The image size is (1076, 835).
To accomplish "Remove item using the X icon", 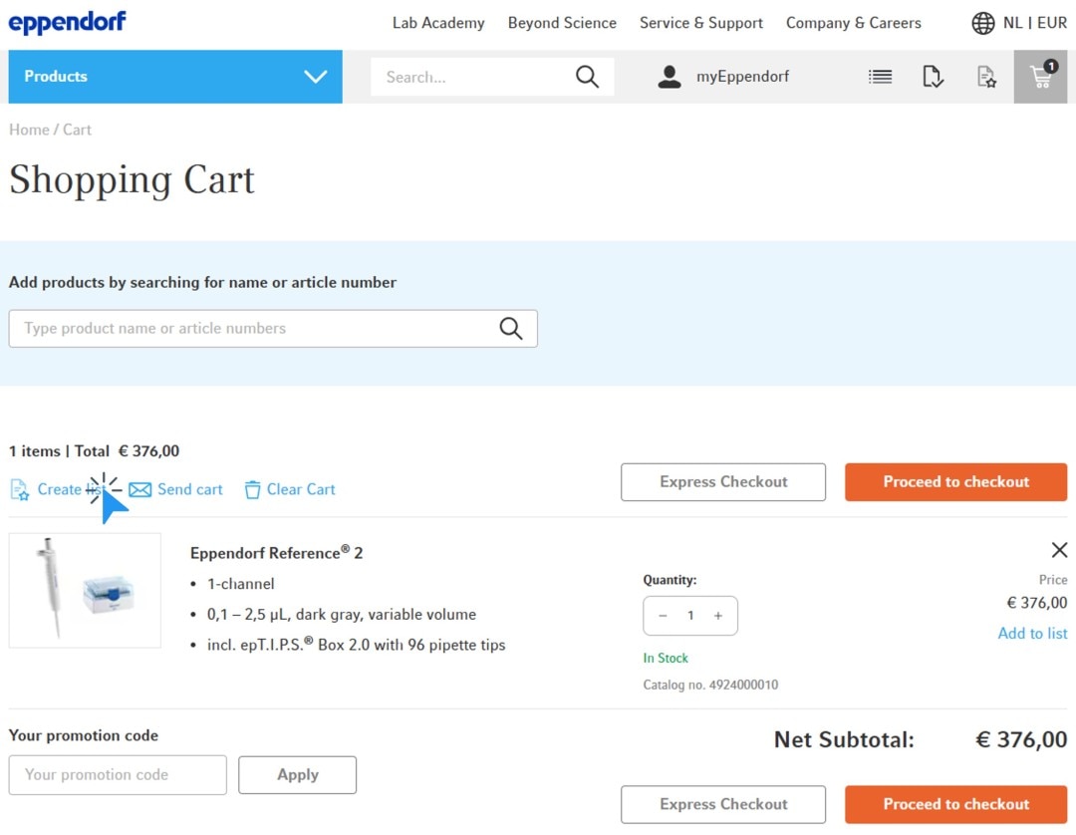I will pos(1059,550).
